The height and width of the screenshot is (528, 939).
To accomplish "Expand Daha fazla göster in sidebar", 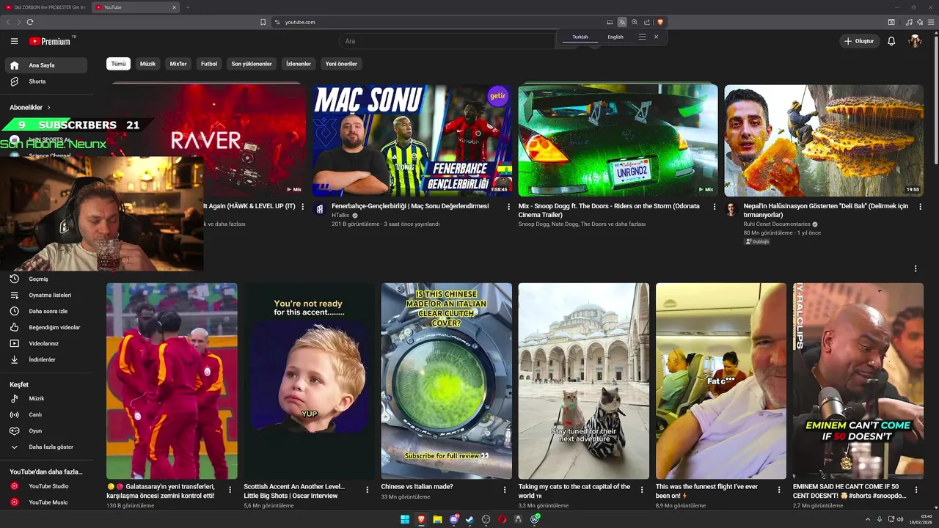I will (x=45, y=447).
